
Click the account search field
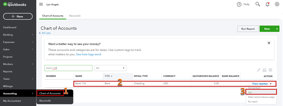68,68
